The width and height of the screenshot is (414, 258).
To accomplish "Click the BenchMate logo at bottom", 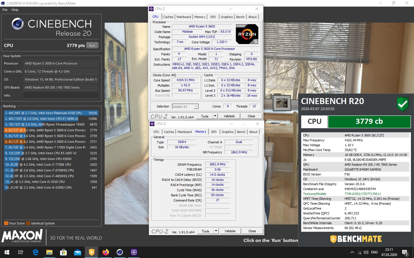I will coord(356,239).
